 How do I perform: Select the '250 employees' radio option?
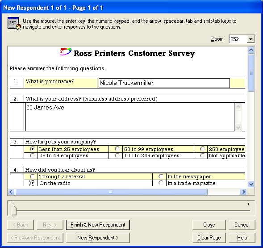point(202,149)
